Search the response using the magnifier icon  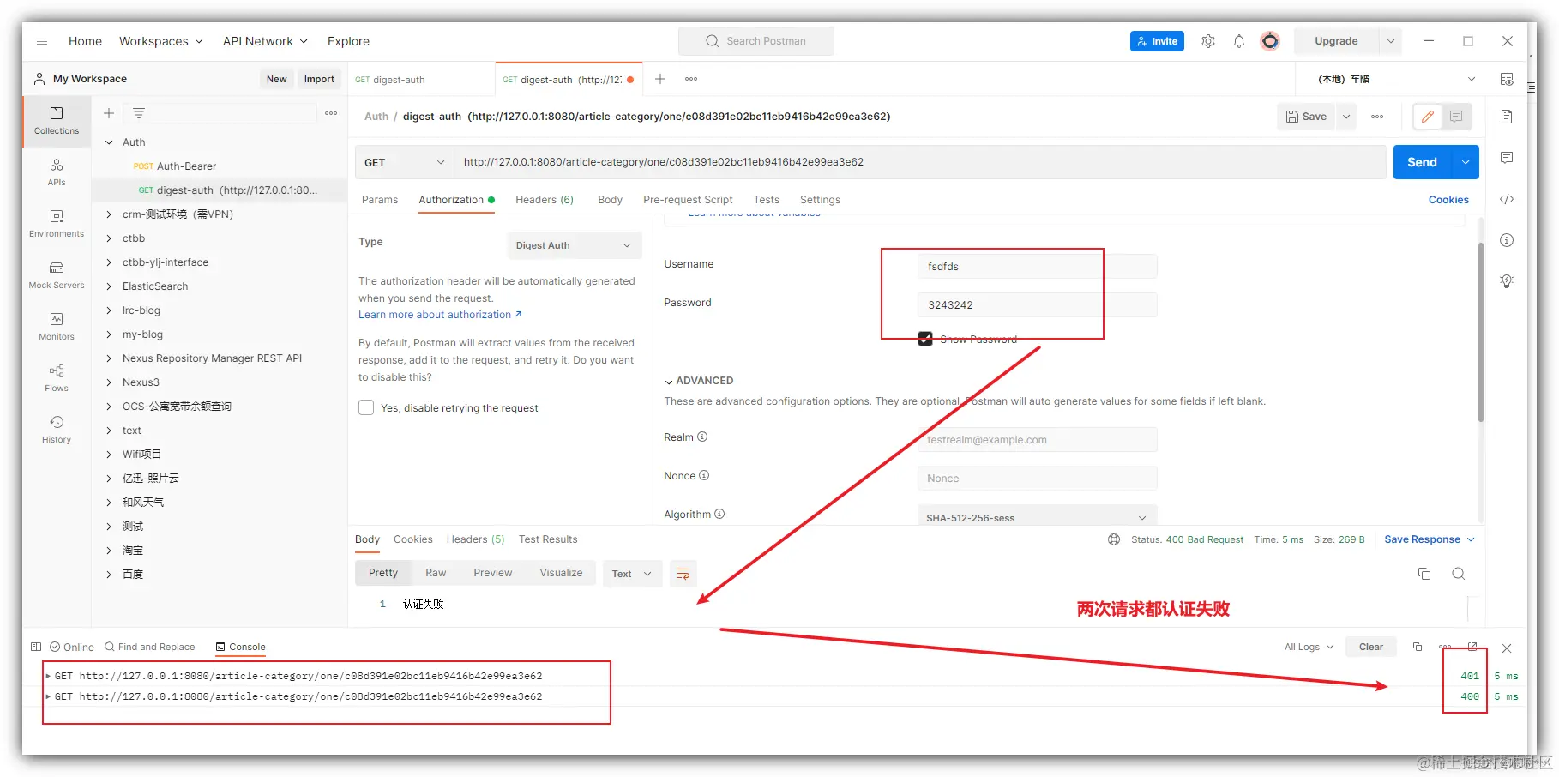tap(1459, 574)
